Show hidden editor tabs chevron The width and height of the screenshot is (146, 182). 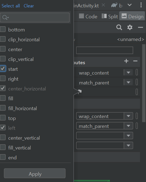(130, 5)
